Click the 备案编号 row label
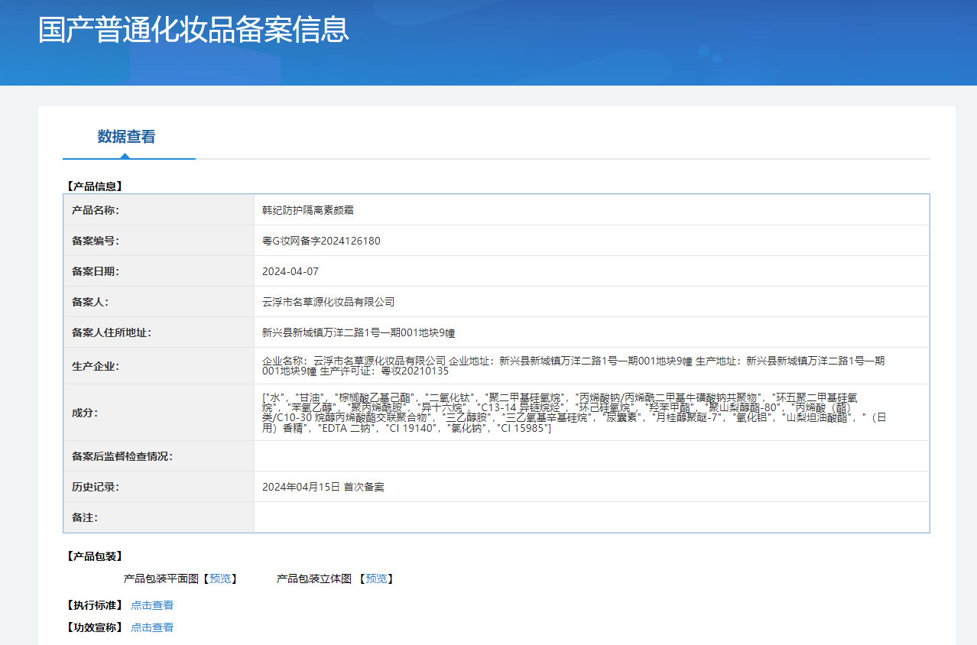This screenshot has height=645, width=977. pyautogui.click(x=96, y=241)
